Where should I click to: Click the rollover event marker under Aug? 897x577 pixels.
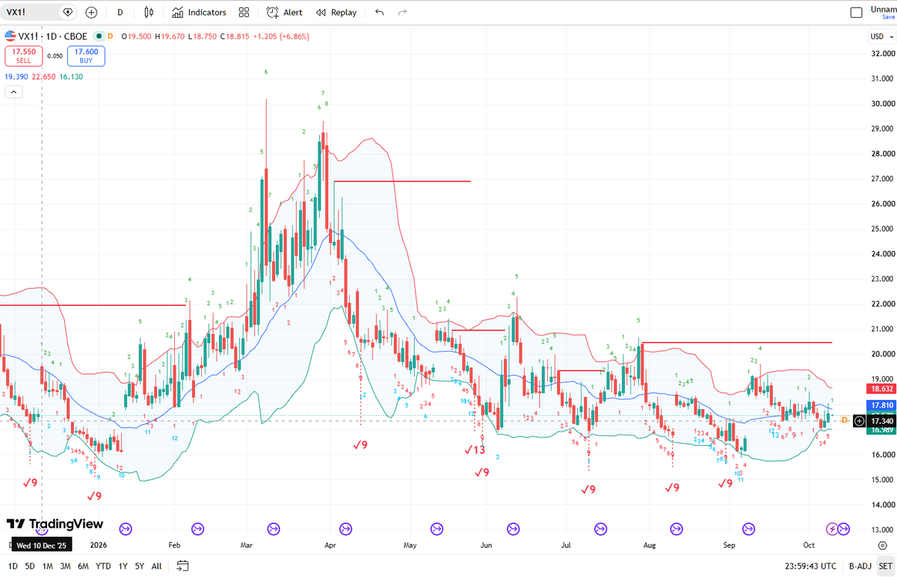675,529
